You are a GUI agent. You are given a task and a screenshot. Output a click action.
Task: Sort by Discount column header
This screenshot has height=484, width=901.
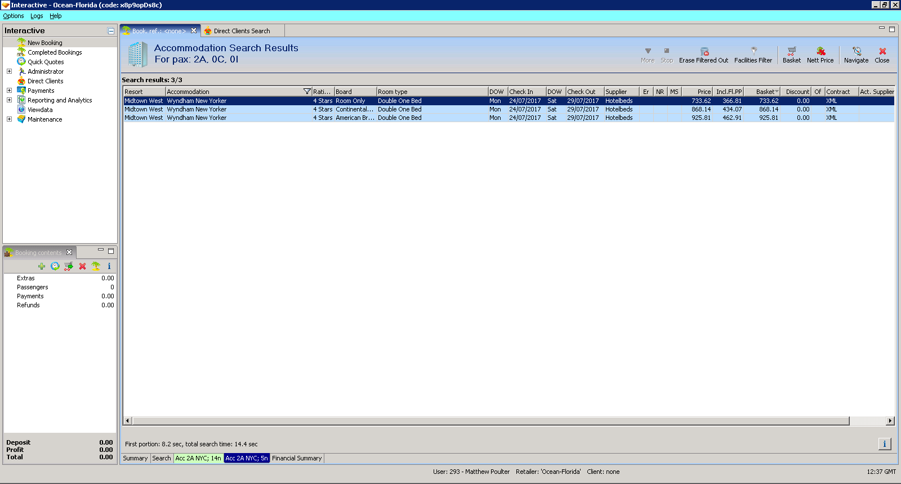796,92
